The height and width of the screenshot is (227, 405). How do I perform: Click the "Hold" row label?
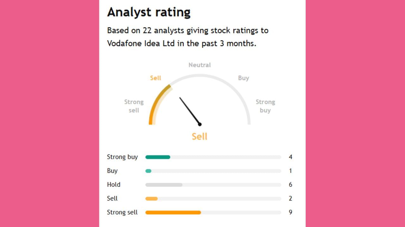(x=114, y=185)
